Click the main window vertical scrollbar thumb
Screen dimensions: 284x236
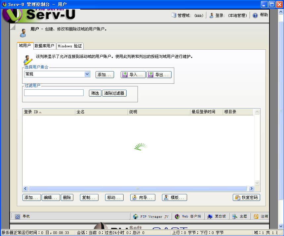(x=281, y=111)
